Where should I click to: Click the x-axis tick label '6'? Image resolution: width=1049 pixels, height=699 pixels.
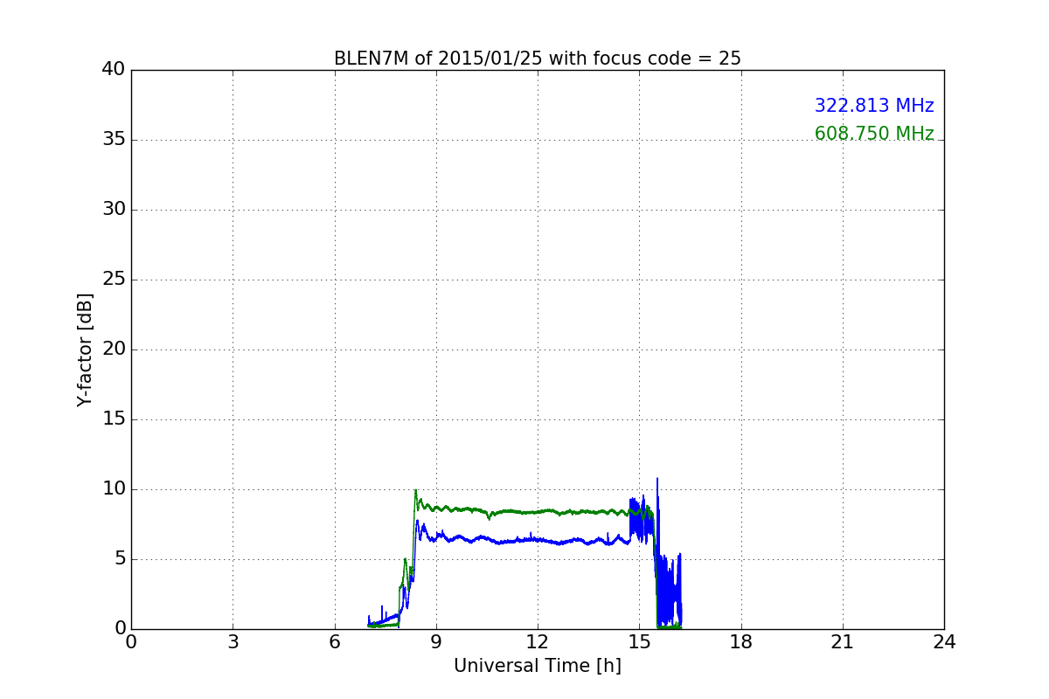[334, 641]
